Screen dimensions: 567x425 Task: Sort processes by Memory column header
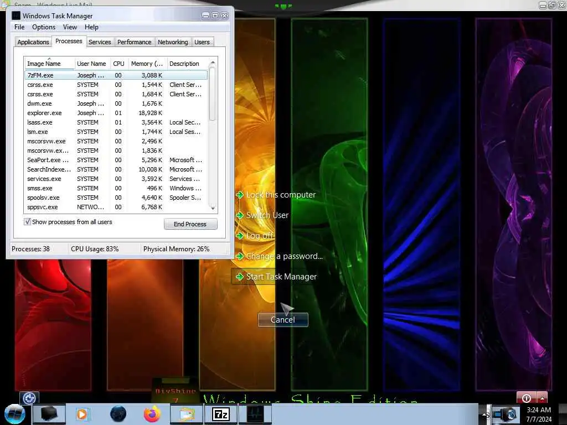147,64
